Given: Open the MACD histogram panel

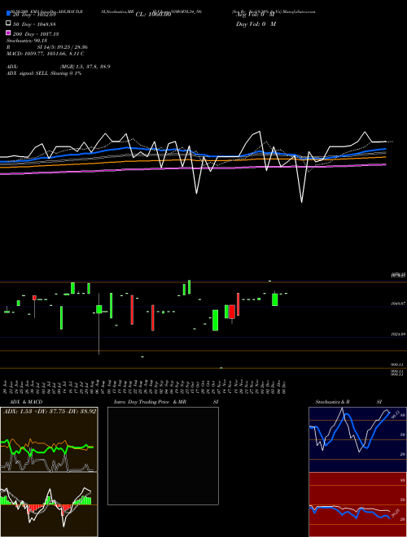Looking at the screenshot, I should (49, 504).
